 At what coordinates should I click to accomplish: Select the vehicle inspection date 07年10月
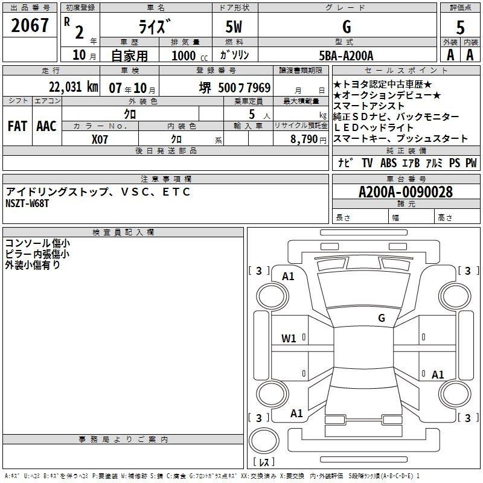132,88
